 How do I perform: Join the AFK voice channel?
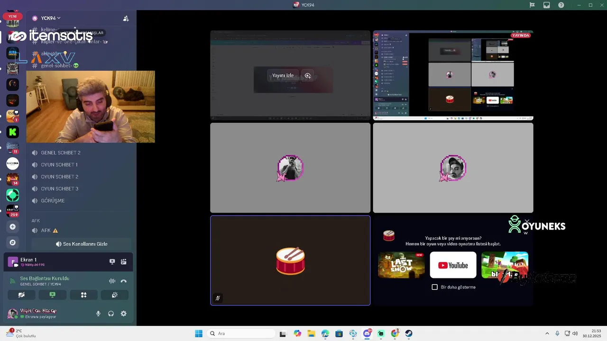tap(80, 231)
